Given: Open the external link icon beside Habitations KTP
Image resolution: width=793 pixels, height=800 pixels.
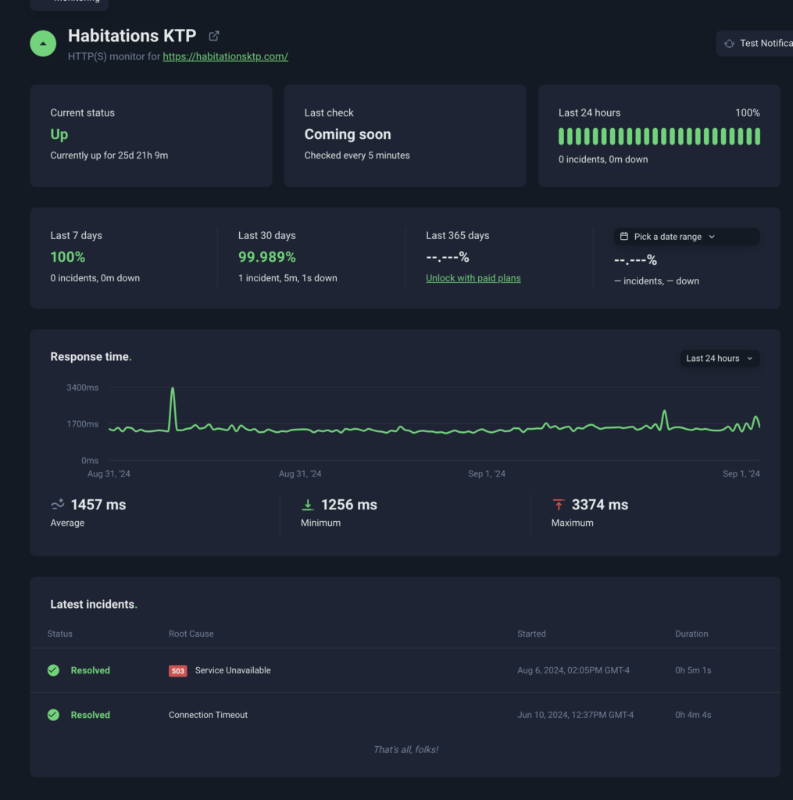Looking at the screenshot, I should [214, 36].
